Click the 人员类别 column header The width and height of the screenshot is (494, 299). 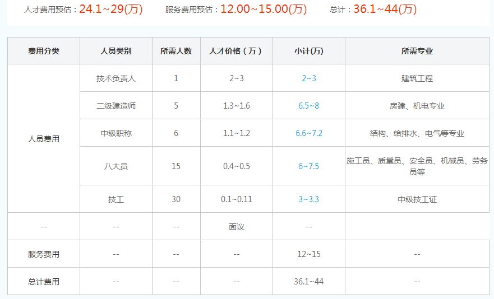point(116,51)
